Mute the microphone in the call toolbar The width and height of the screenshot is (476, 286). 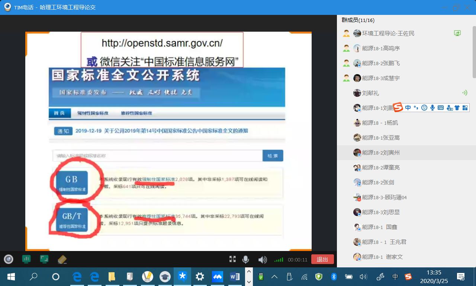(245, 260)
